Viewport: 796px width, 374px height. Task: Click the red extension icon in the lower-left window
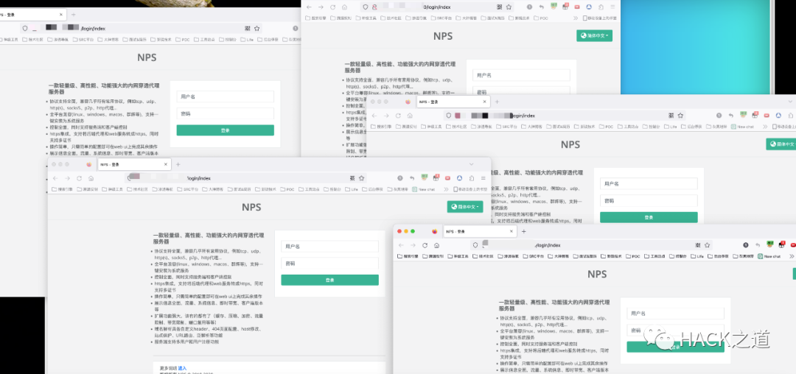[x=448, y=178]
